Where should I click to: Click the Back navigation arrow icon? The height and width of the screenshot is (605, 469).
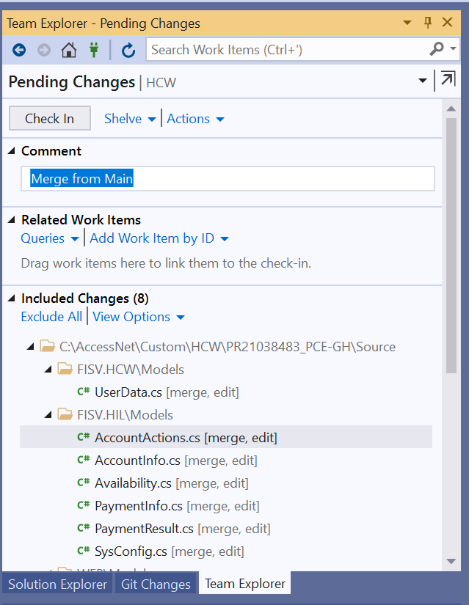[19, 50]
